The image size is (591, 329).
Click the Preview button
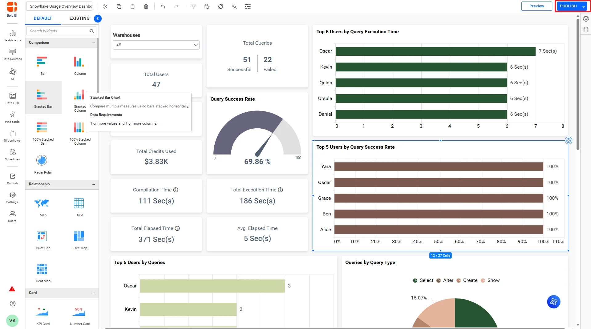tap(536, 6)
